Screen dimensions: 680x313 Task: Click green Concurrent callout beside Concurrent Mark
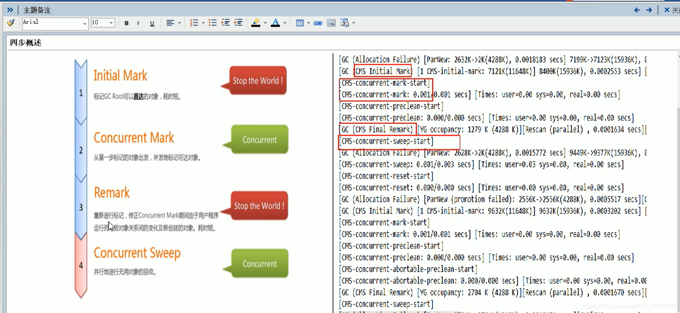pyautogui.click(x=260, y=140)
